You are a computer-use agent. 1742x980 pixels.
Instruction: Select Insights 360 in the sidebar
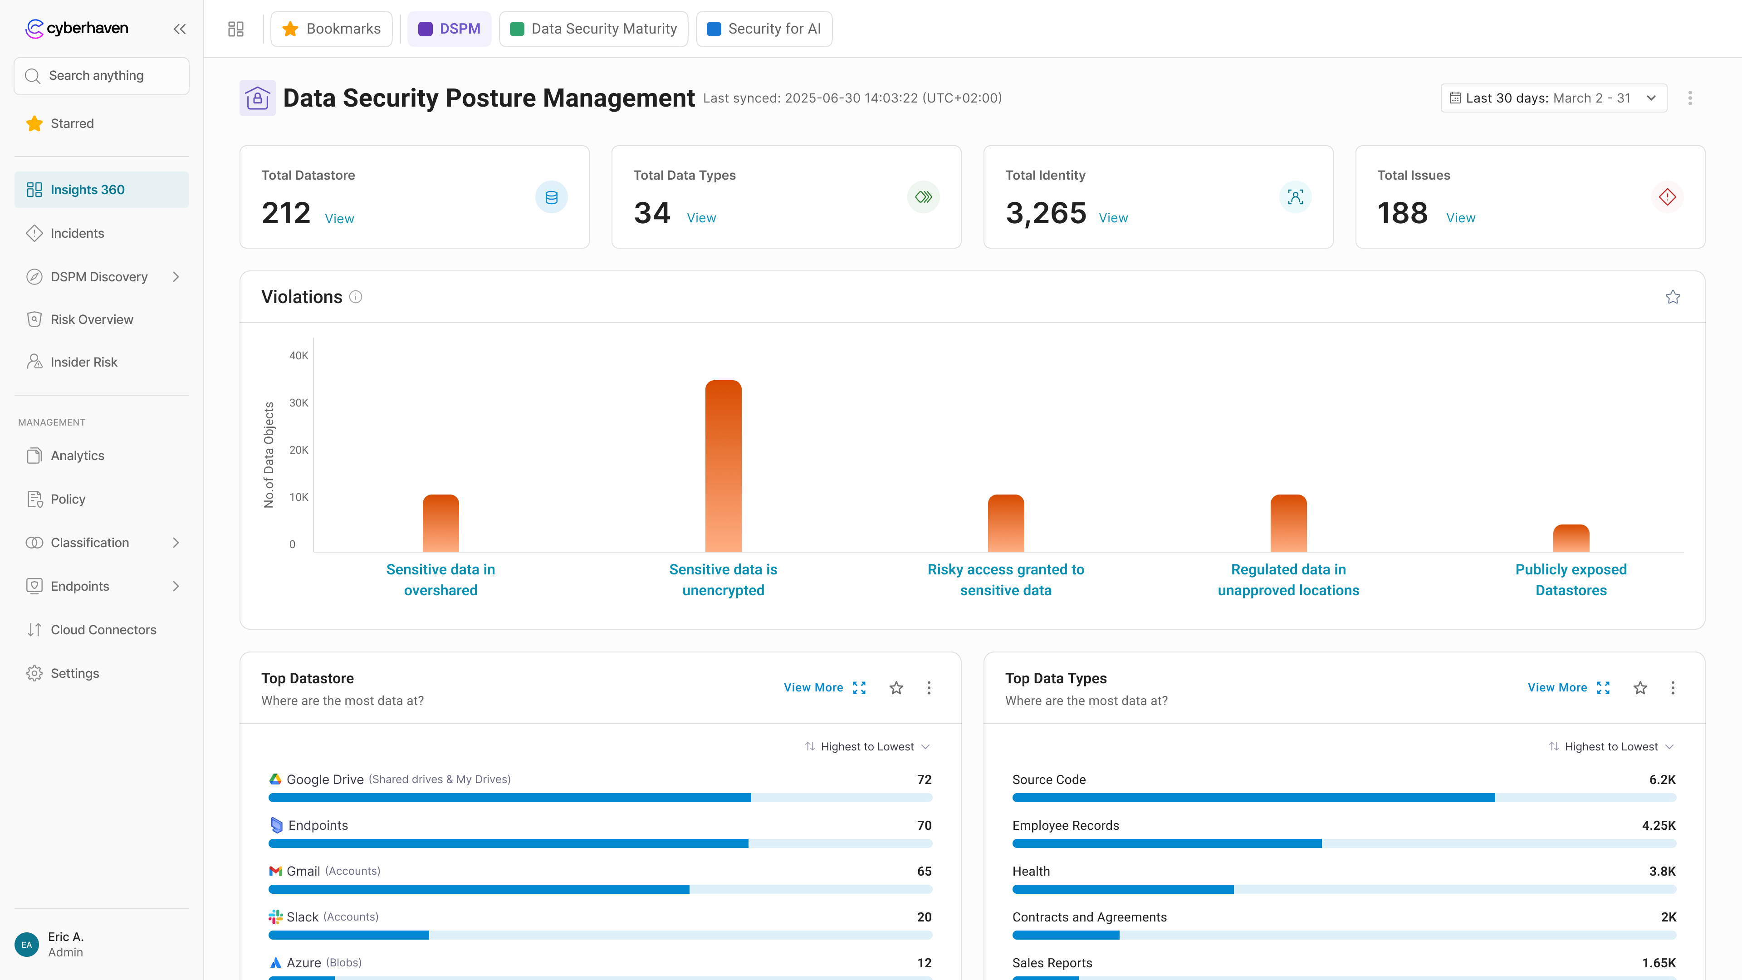87,189
